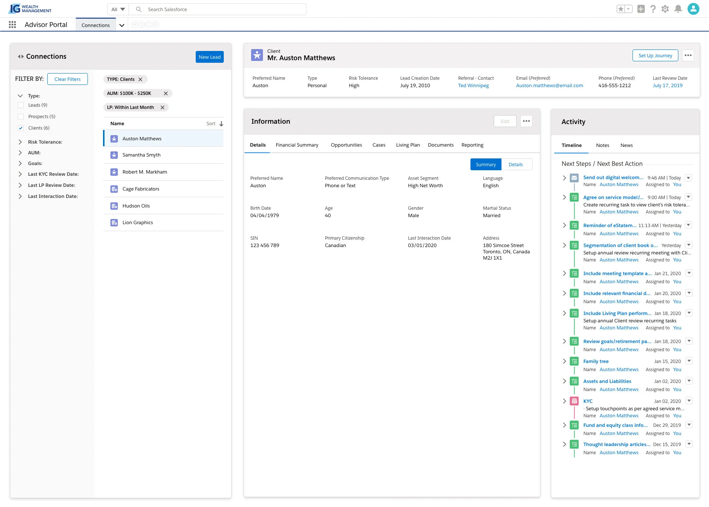
Task: Uncheck the Clients (6) checkbox
Action: [21, 128]
